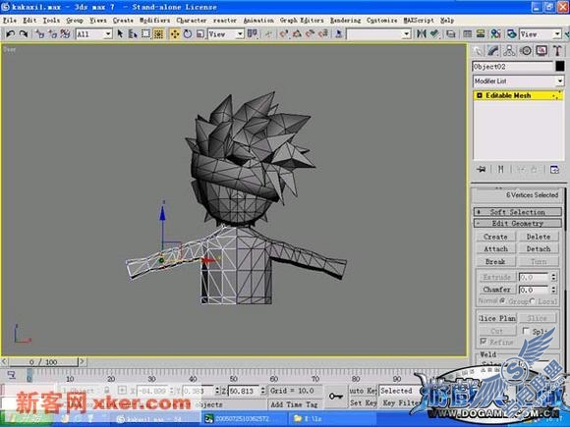Click the Break button

pos(495,261)
